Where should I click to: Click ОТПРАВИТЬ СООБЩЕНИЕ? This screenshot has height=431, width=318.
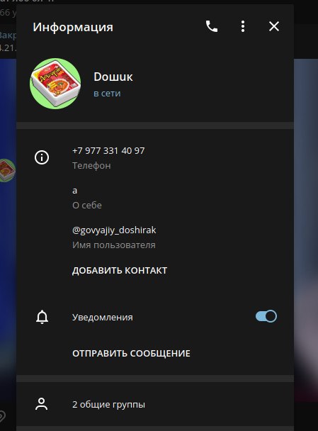[x=131, y=353]
